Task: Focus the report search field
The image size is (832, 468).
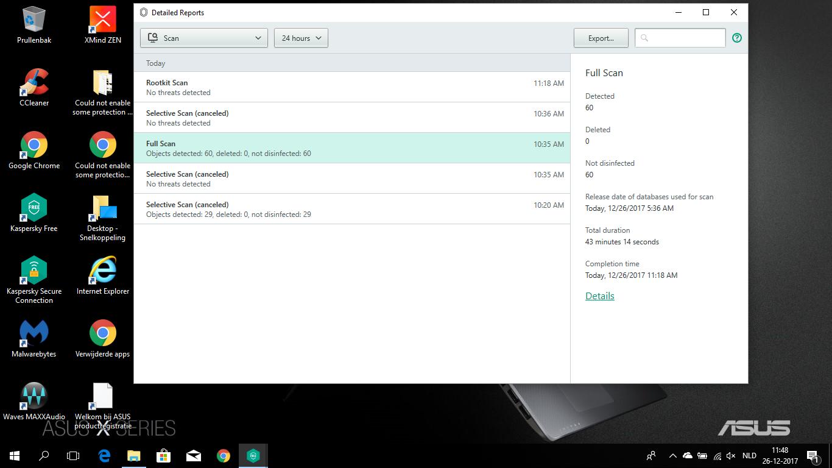Action: coord(680,38)
